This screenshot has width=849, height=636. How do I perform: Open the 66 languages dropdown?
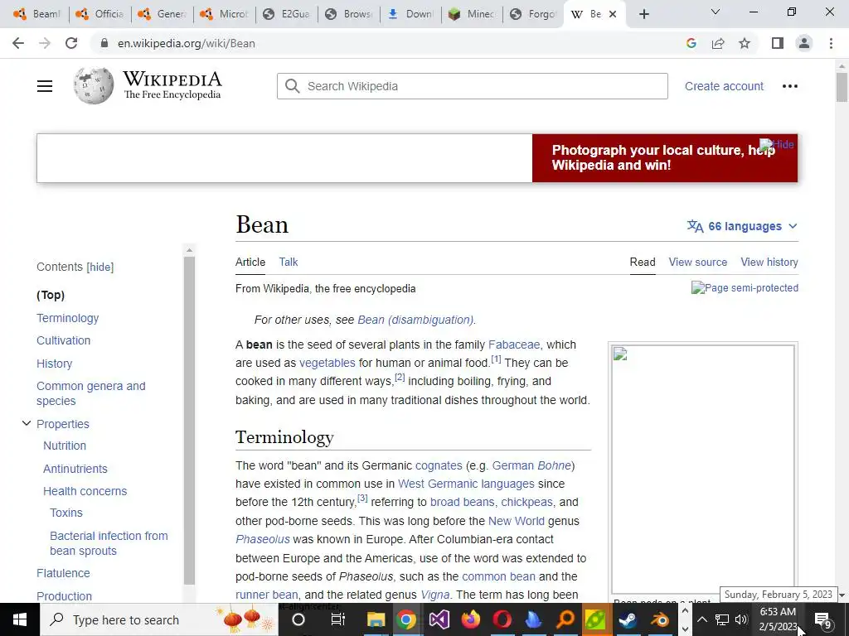tap(742, 226)
